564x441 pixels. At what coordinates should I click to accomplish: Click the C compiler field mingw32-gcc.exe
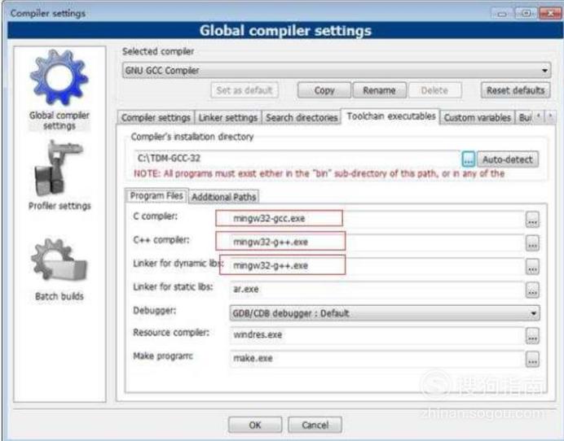(x=377, y=219)
